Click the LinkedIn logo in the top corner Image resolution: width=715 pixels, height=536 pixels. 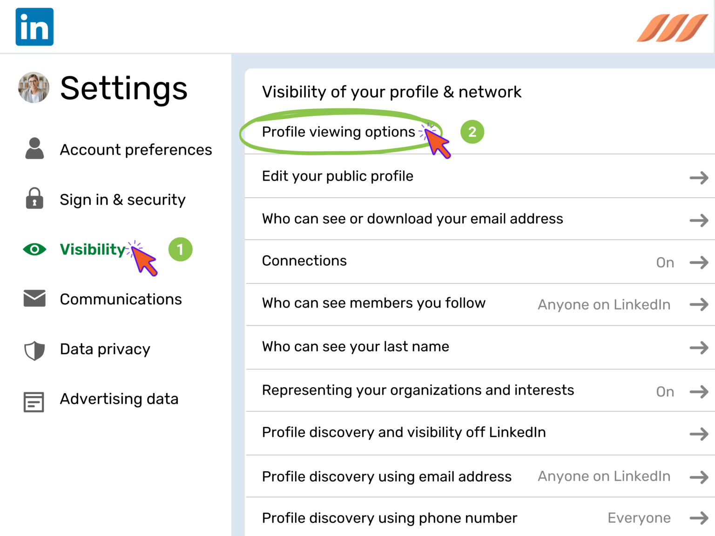(34, 27)
